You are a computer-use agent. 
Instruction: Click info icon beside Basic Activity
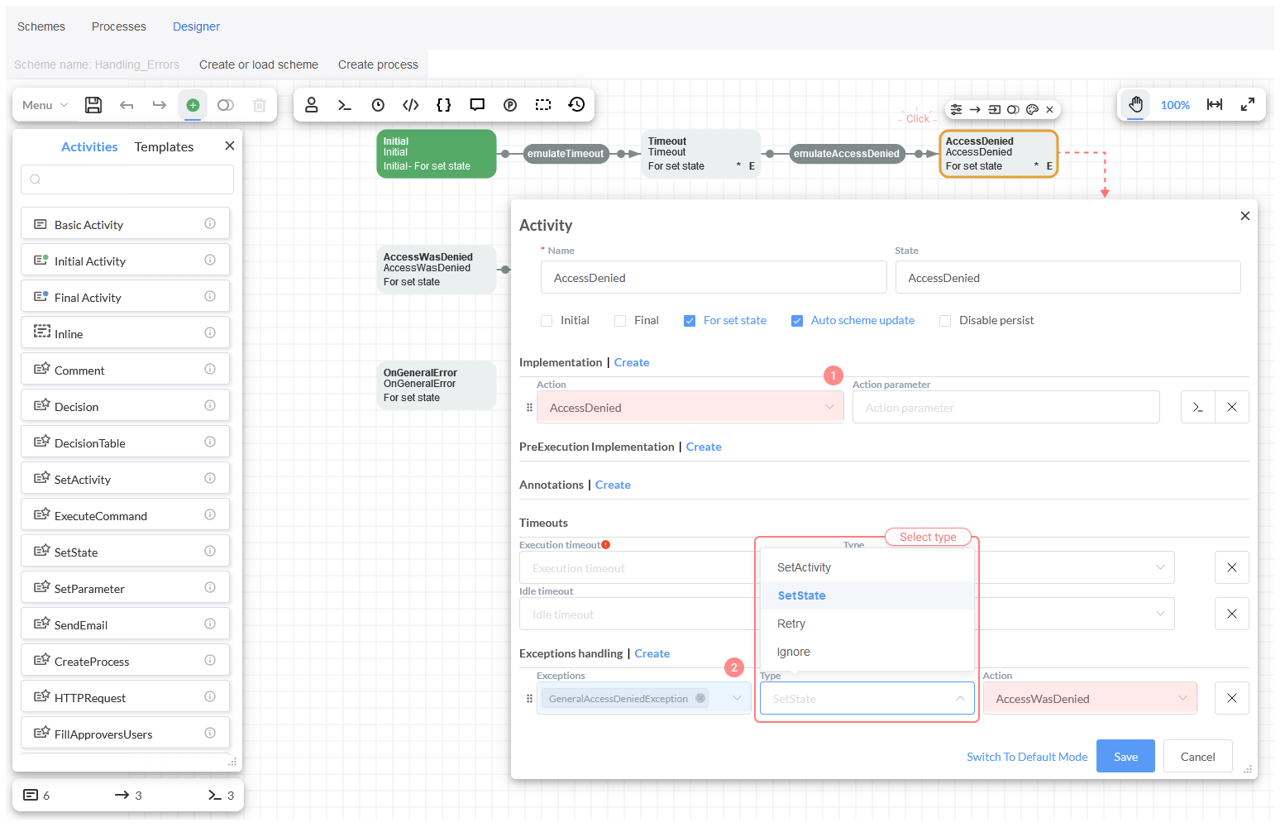click(210, 223)
